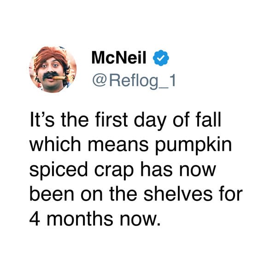This screenshot has width=276, height=276.
Task: Click the word 'pumpkin' in the tweet
Action: coord(193,147)
